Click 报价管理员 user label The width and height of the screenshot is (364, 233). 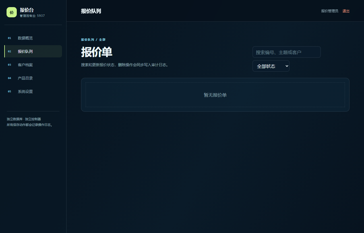tap(330, 11)
